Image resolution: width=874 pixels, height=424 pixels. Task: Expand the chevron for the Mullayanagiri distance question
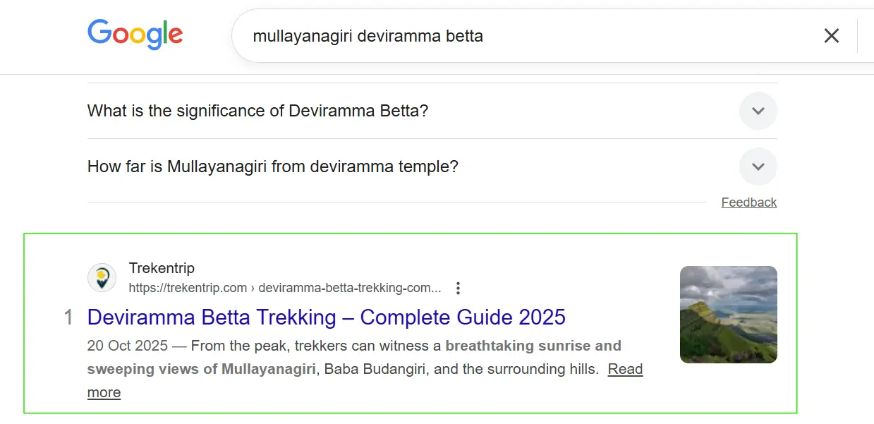pos(758,167)
